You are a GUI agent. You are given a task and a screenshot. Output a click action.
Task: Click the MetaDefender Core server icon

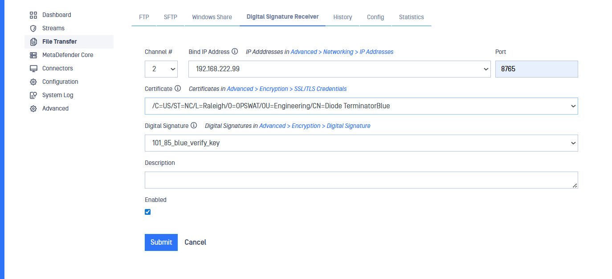click(33, 55)
